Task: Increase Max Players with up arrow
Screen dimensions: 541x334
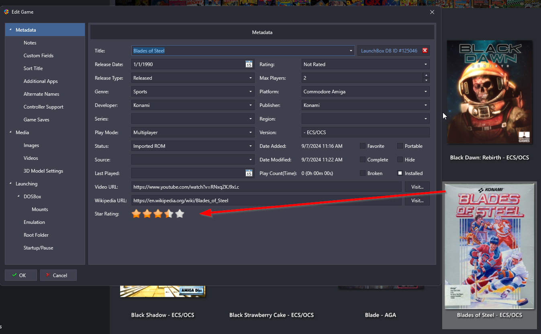Action: point(426,75)
